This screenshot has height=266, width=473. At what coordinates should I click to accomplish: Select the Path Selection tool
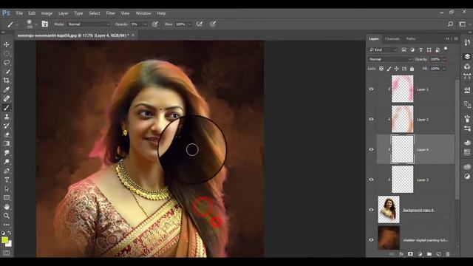click(x=7, y=189)
